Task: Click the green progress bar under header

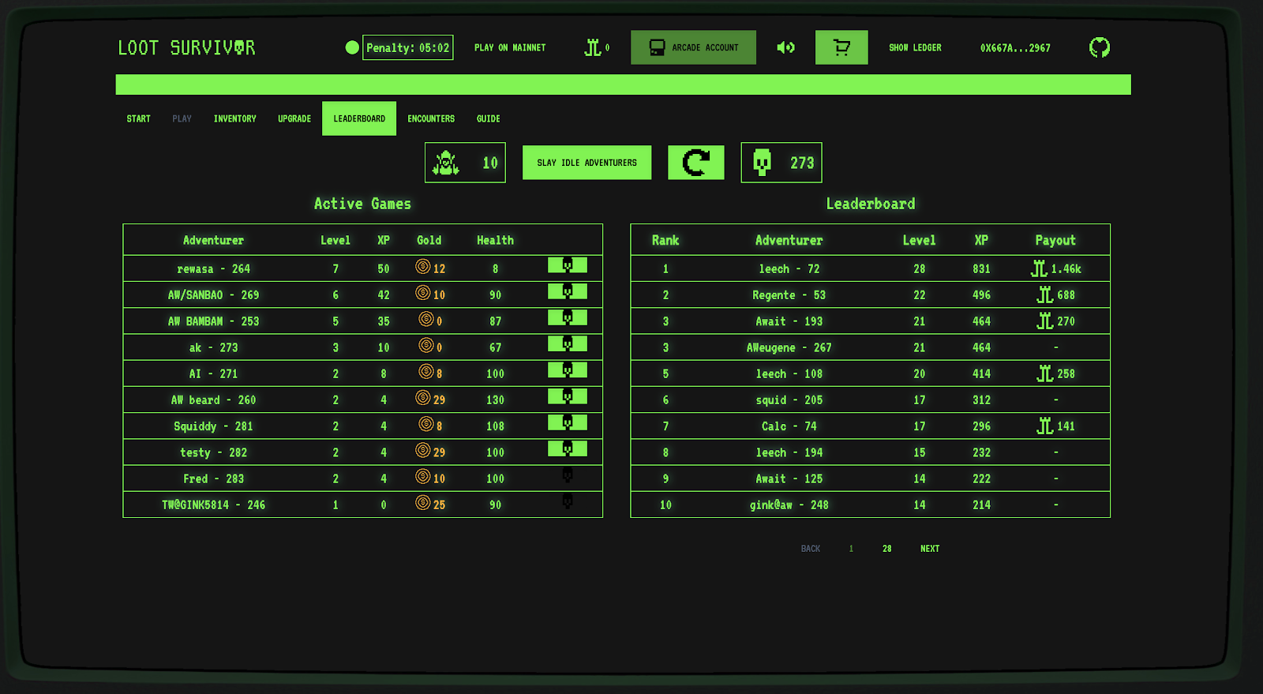Action: (623, 84)
